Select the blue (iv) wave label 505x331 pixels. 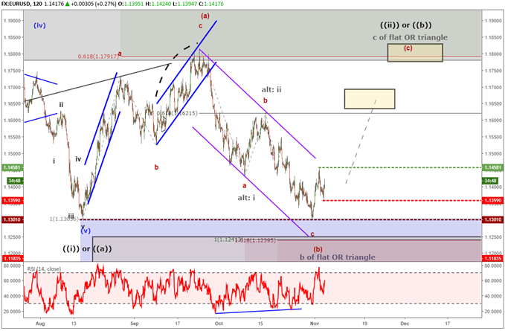click(x=39, y=25)
